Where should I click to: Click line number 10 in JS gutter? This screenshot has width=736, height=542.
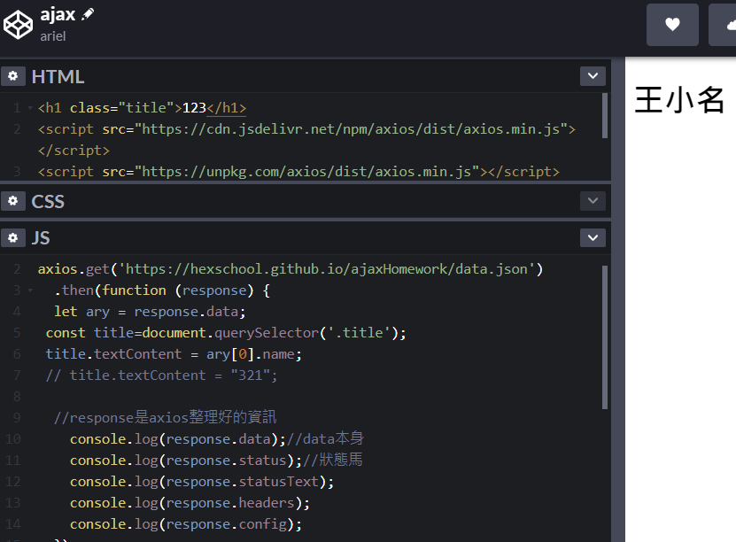tap(13, 439)
